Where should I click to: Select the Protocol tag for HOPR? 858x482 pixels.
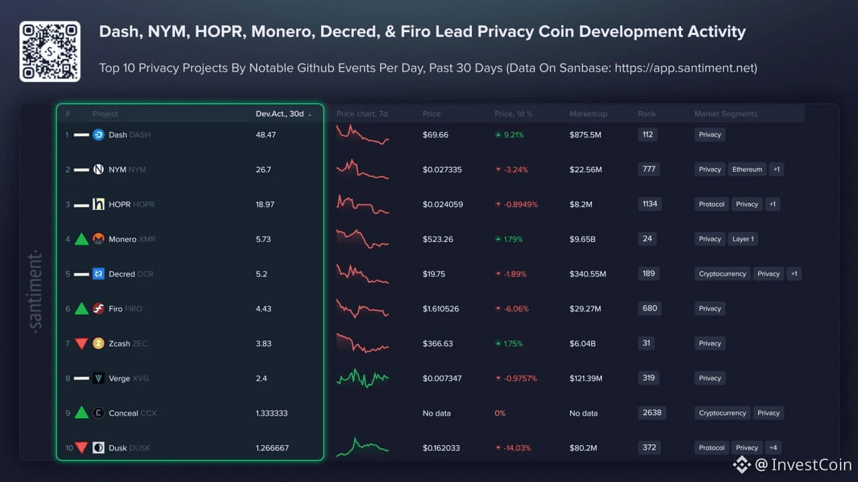click(711, 204)
